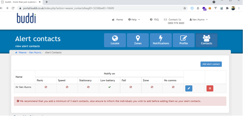Click the buddi logo
The image size is (243, 116).
[26, 18]
